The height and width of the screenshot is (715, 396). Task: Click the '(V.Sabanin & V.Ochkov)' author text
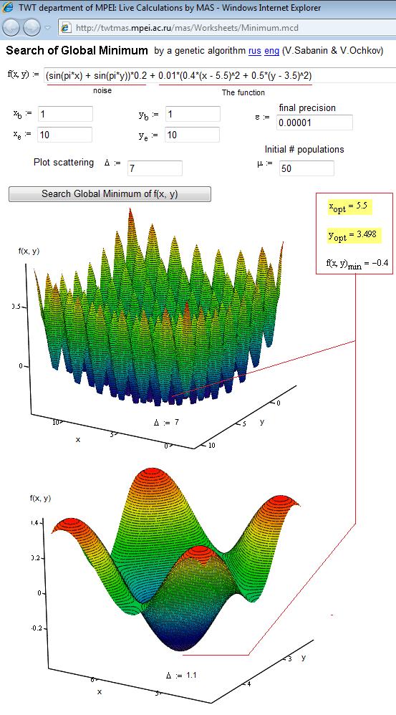(x=333, y=51)
